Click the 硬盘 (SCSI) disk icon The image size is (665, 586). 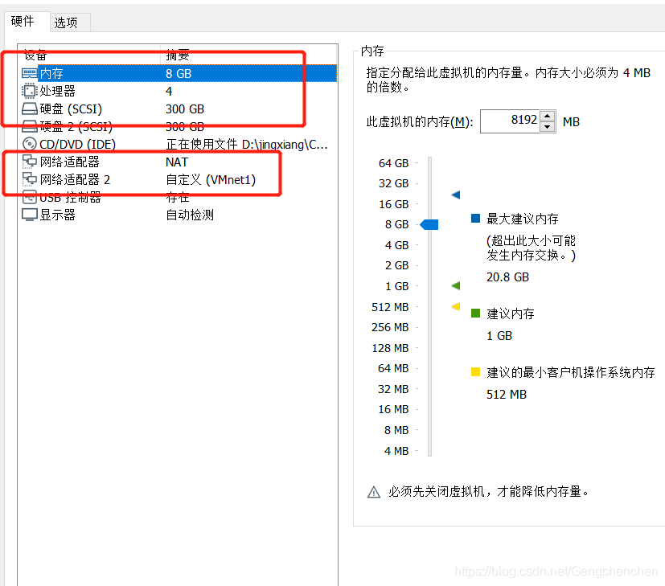pos(29,109)
